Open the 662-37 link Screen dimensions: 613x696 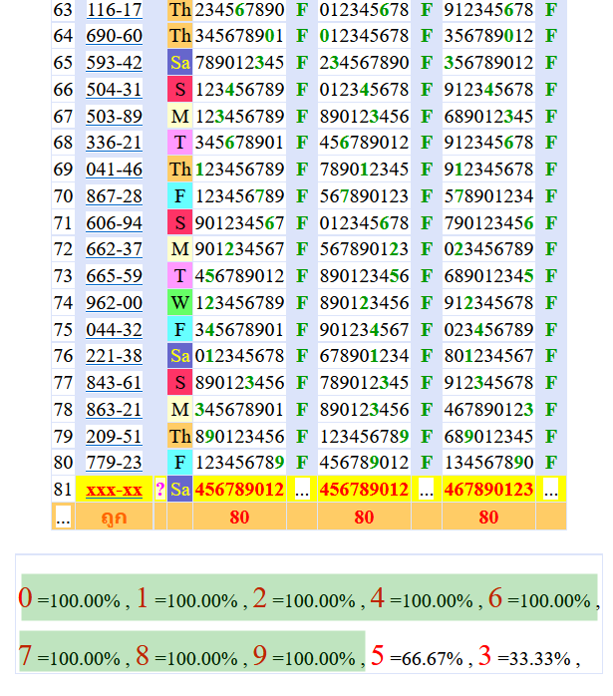pyautogui.click(x=114, y=249)
